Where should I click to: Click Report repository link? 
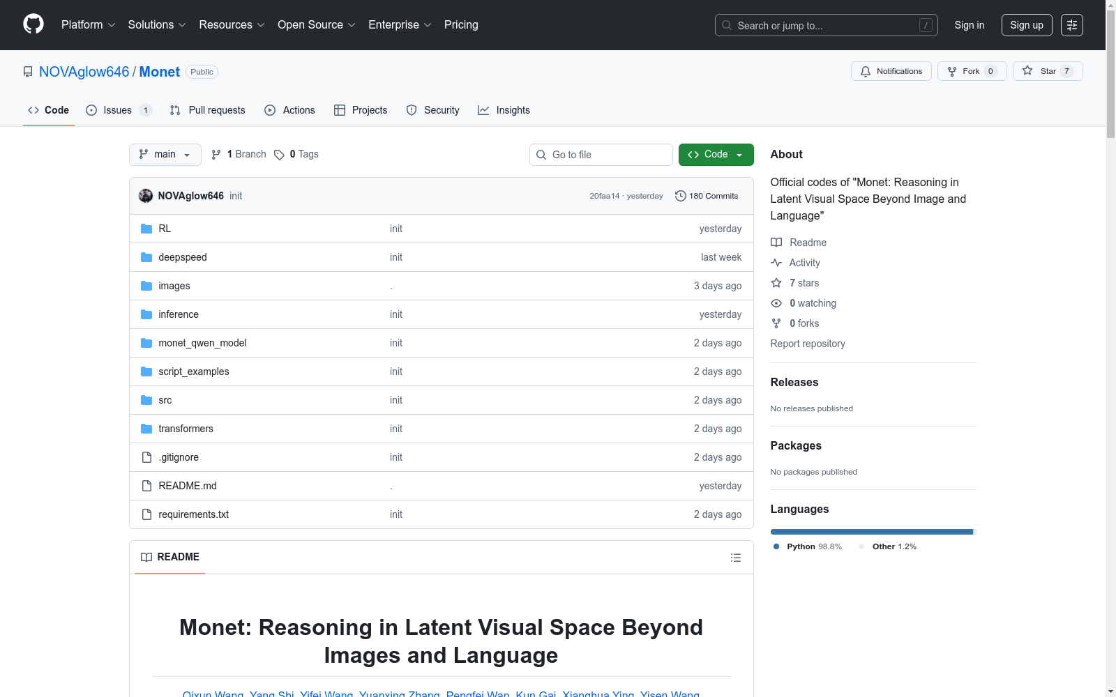808,344
